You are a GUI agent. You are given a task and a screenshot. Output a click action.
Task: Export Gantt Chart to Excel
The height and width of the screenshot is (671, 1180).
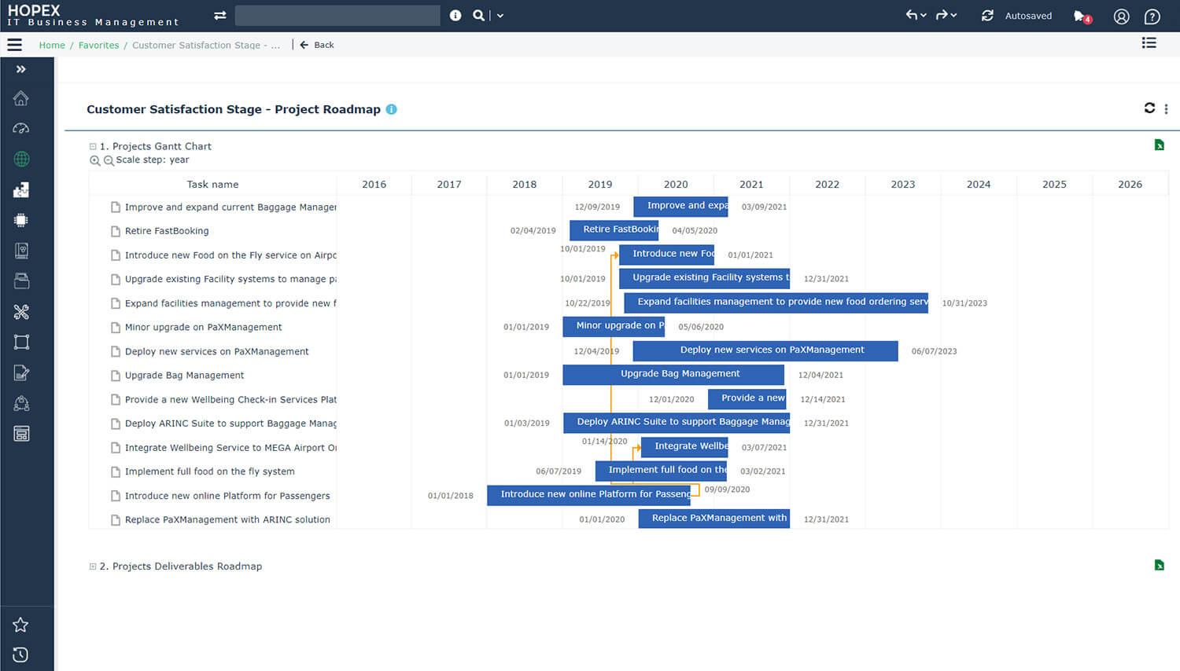point(1159,145)
